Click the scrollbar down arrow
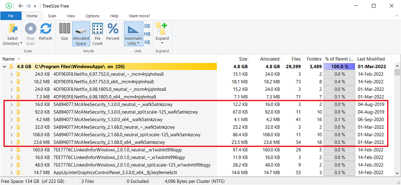 point(398,174)
